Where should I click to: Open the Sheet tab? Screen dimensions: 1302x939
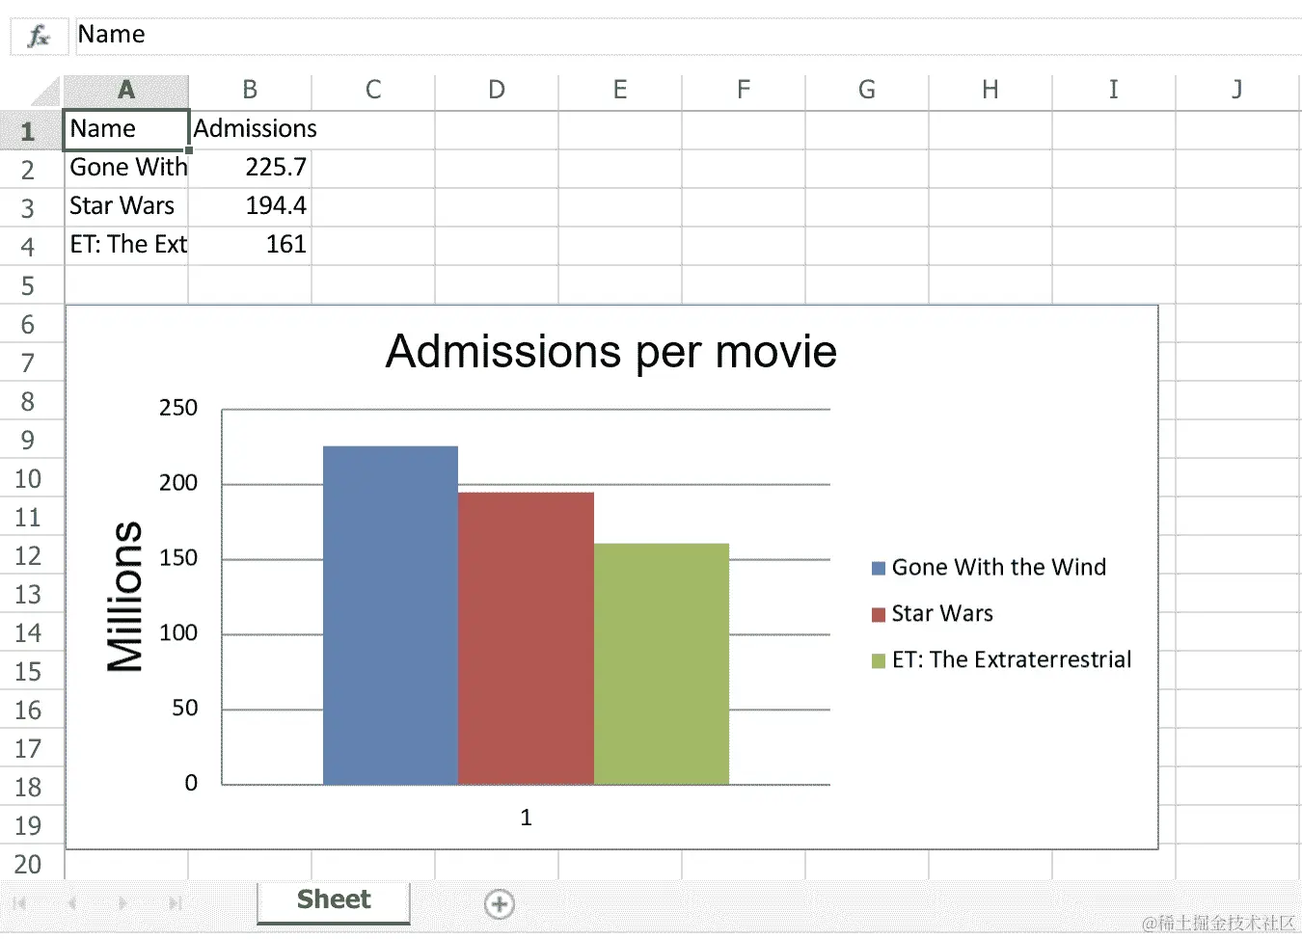tap(334, 900)
